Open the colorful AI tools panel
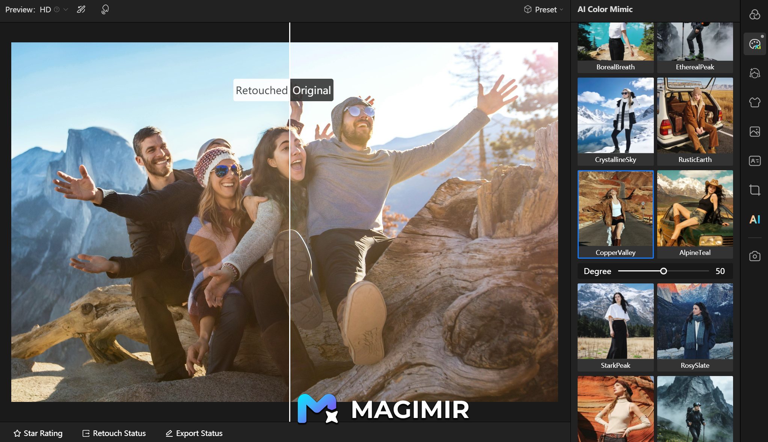Viewport: 768px width, 442px height. click(754, 219)
